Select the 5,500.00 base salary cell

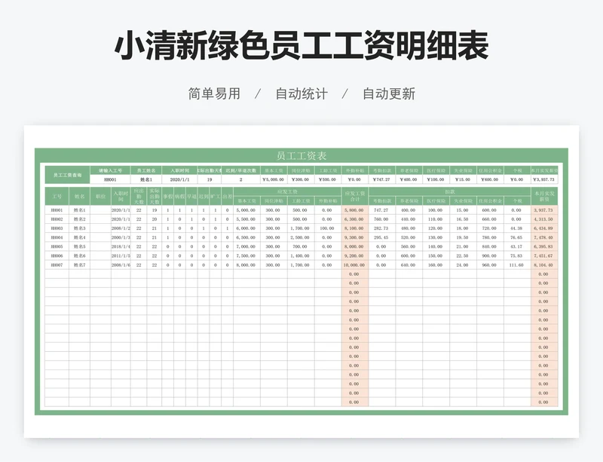tap(246, 219)
